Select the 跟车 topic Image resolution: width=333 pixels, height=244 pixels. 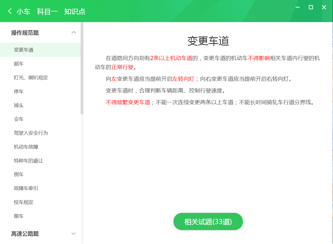(18, 216)
